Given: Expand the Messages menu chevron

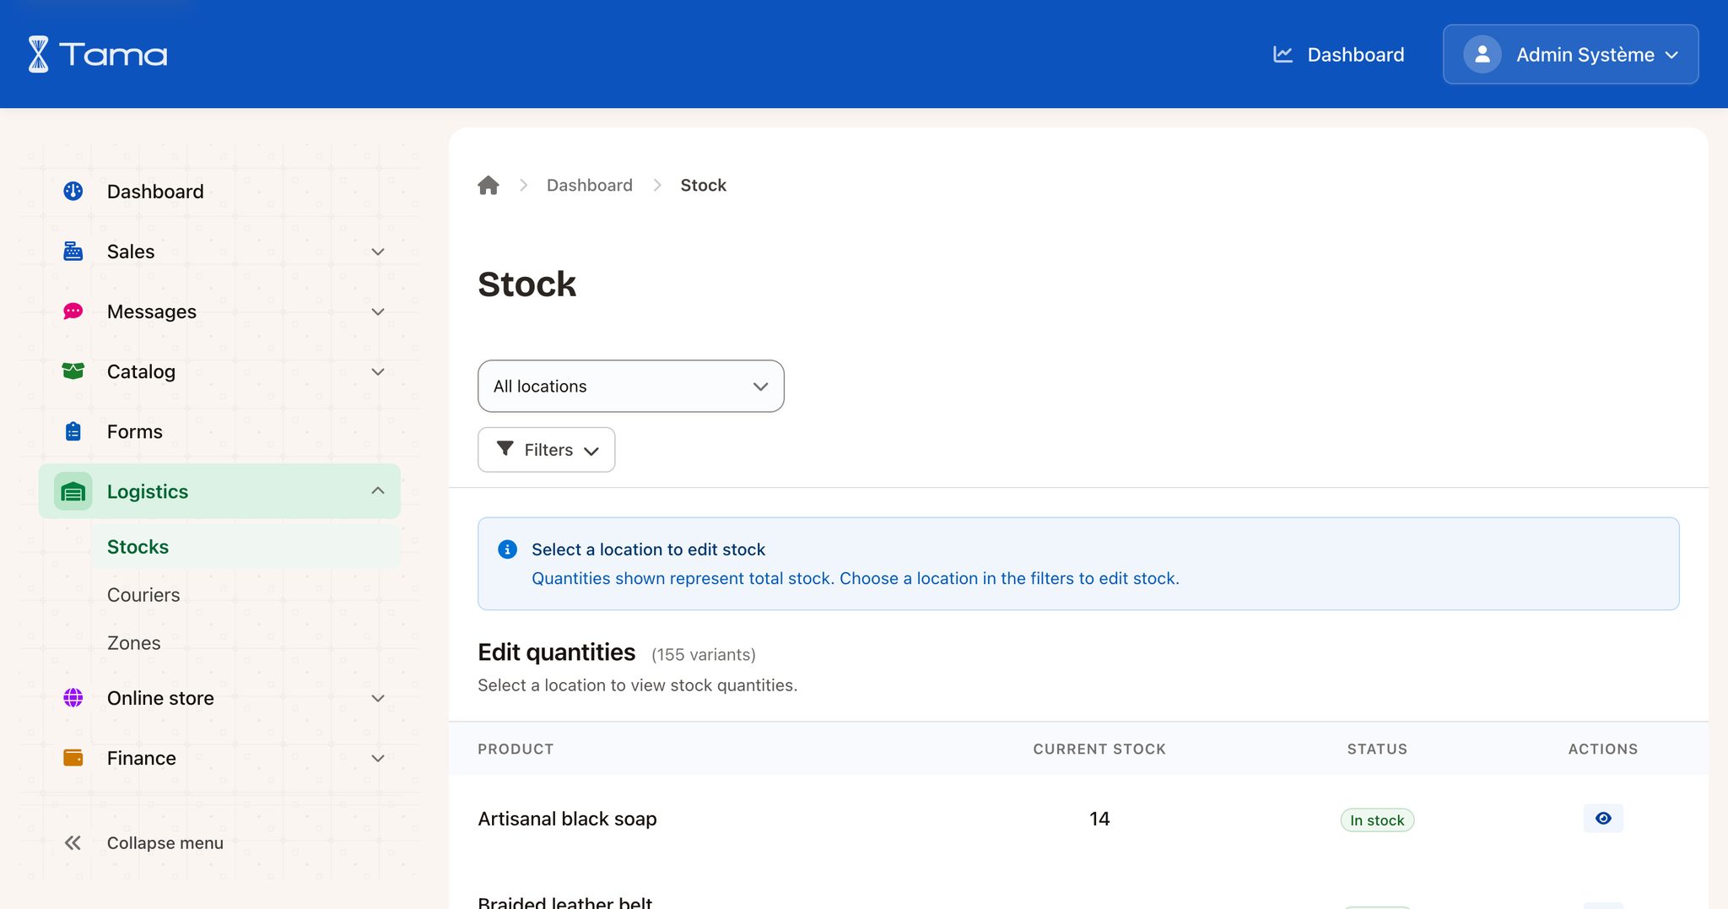Looking at the screenshot, I should (x=378, y=311).
